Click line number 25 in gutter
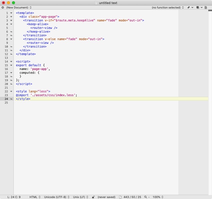This screenshot has width=212, height=199. coord(6,103)
